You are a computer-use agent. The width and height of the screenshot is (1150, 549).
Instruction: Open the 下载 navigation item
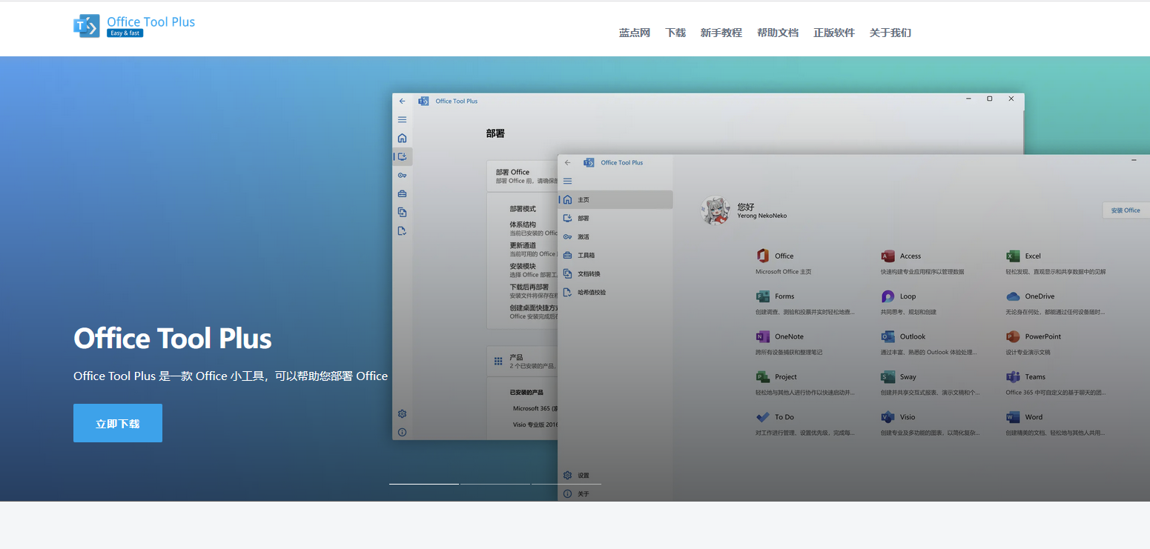click(675, 33)
